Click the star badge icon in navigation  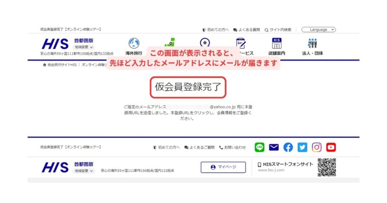(x=205, y=42)
